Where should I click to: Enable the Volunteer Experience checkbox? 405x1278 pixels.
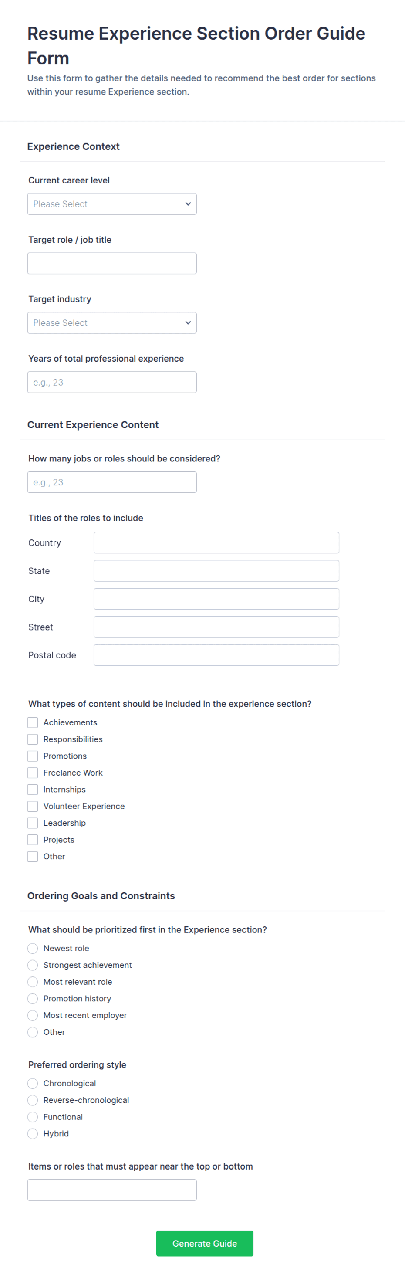(x=33, y=806)
